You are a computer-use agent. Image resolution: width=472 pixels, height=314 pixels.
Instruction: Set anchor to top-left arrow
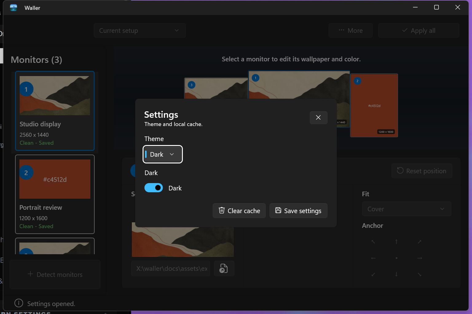point(373,242)
